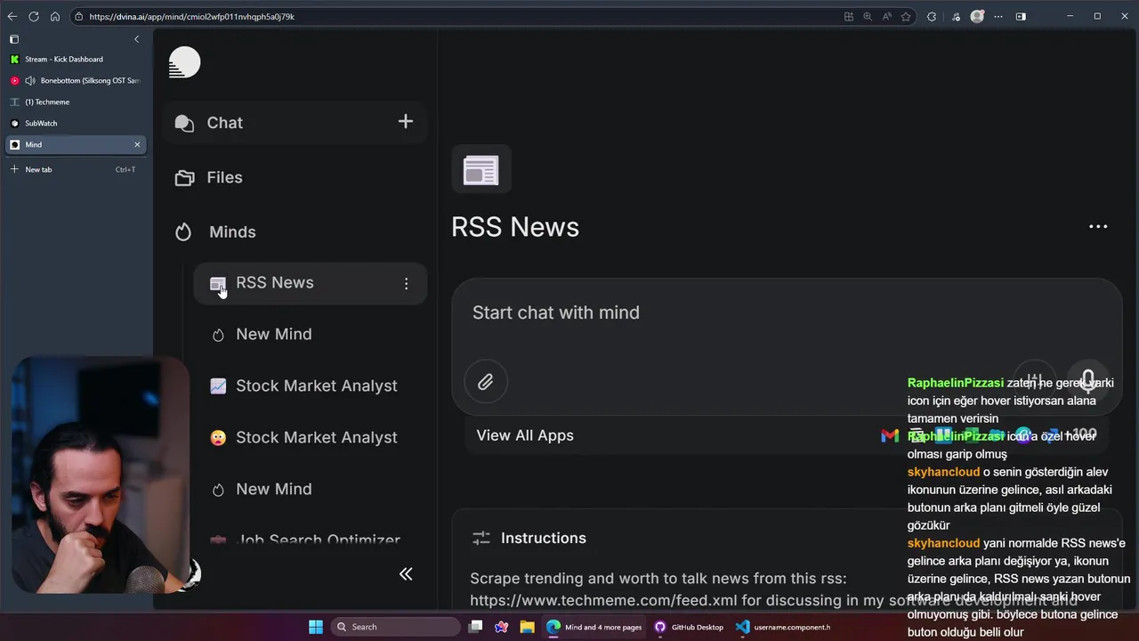
Task: Collapse the vertical tabs pane
Action: click(x=136, y=39)
